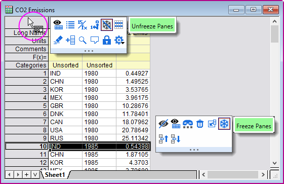284x184 pixels.
Task: Toggle the label rows eye icon in top toolbar
Action: click(x=58, y=25)
